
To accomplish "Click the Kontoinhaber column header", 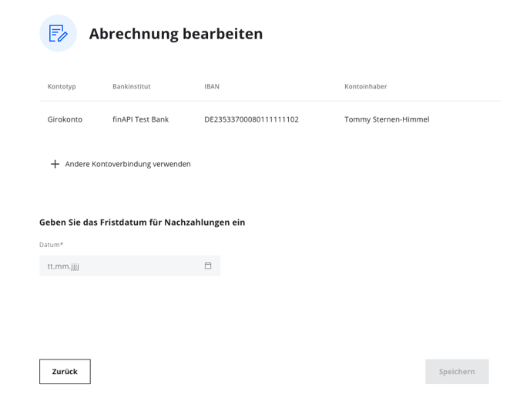I will pos(366,86).
